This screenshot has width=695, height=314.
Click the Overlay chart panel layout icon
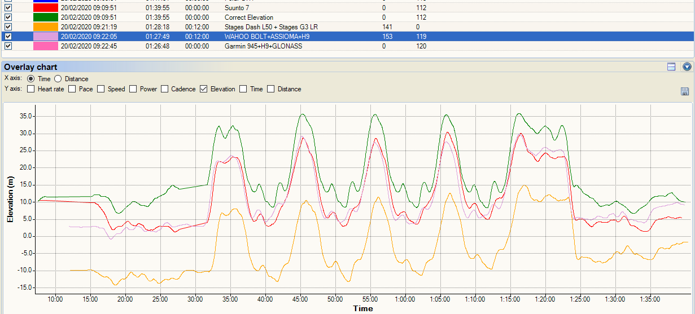[x=671, y=67]
